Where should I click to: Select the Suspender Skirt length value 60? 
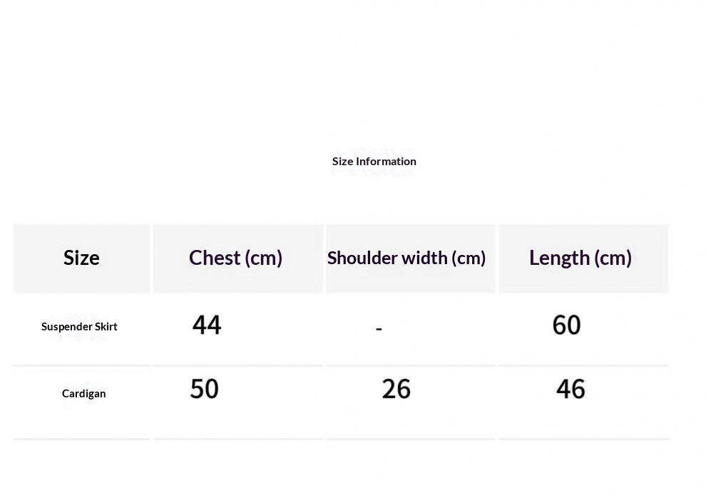567,325
